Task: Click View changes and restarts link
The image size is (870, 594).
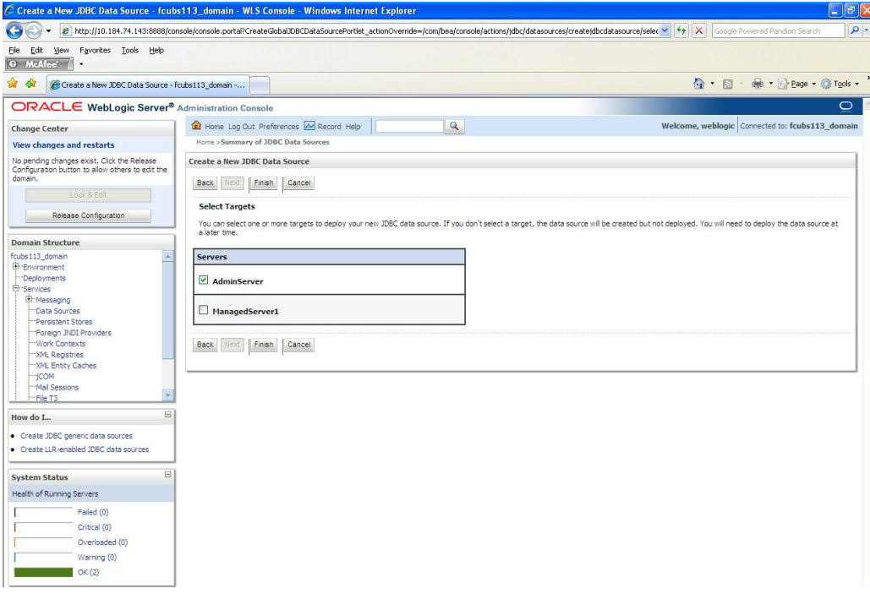Action: [x=63, y=144]
